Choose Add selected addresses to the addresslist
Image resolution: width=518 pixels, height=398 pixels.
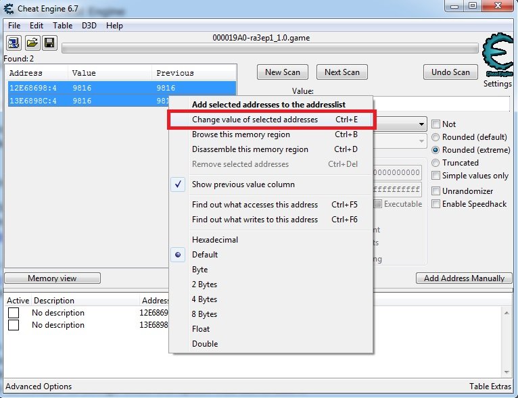point(271,105)
